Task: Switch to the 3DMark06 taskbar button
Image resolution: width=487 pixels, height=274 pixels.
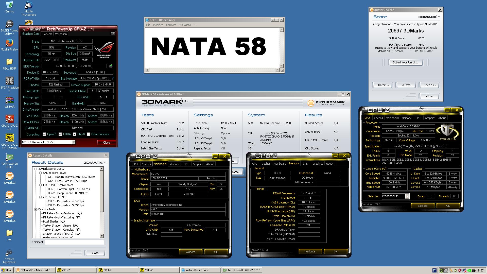Action: pos(35,270)
